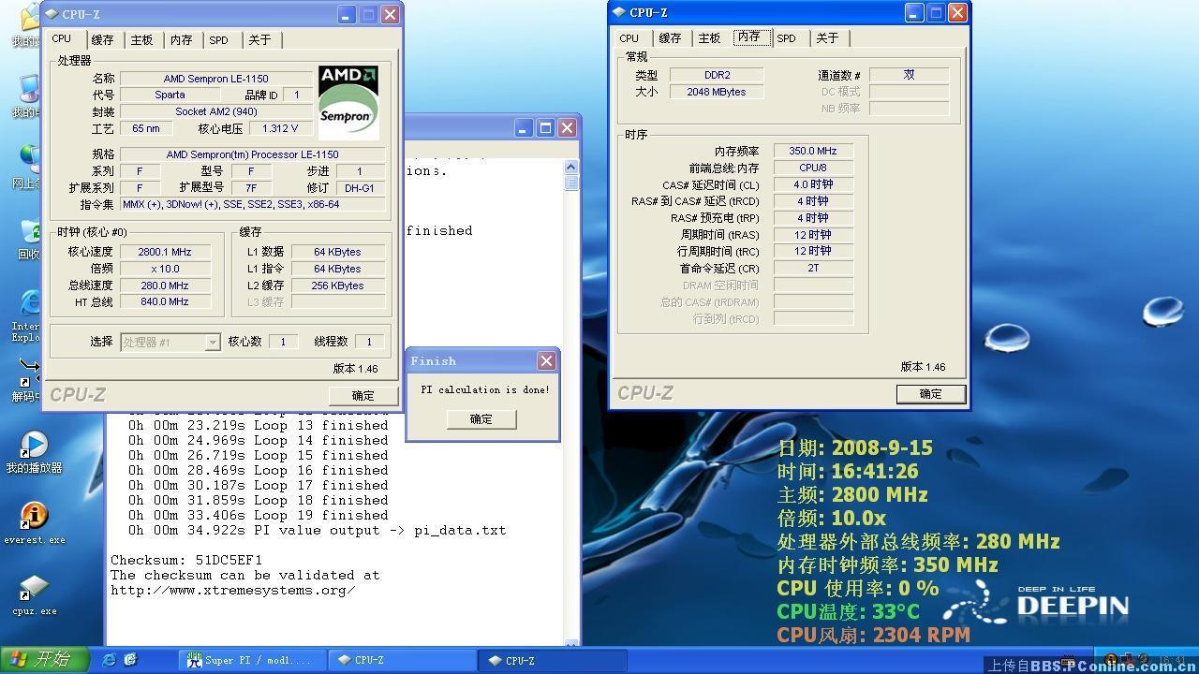The image size is (1199, 674).
Task: Click the Sparta code name field
Action: point(170,95)
